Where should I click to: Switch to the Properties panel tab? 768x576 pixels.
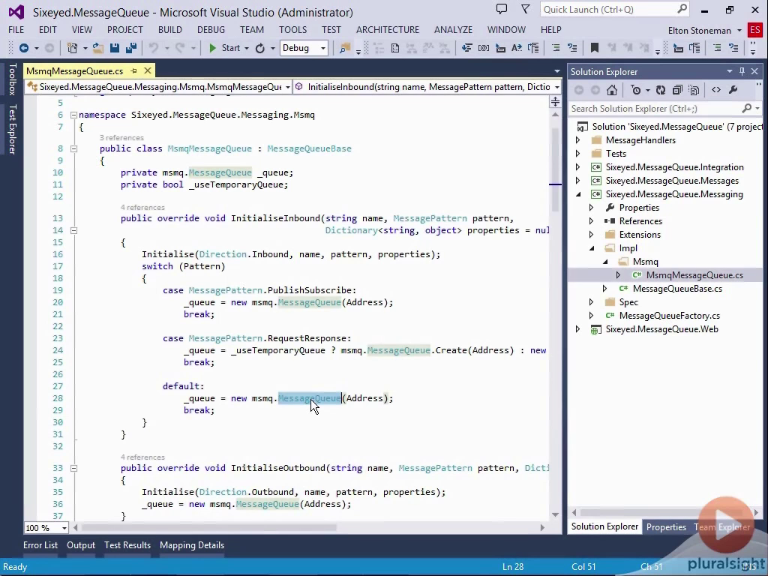[666, 527]
